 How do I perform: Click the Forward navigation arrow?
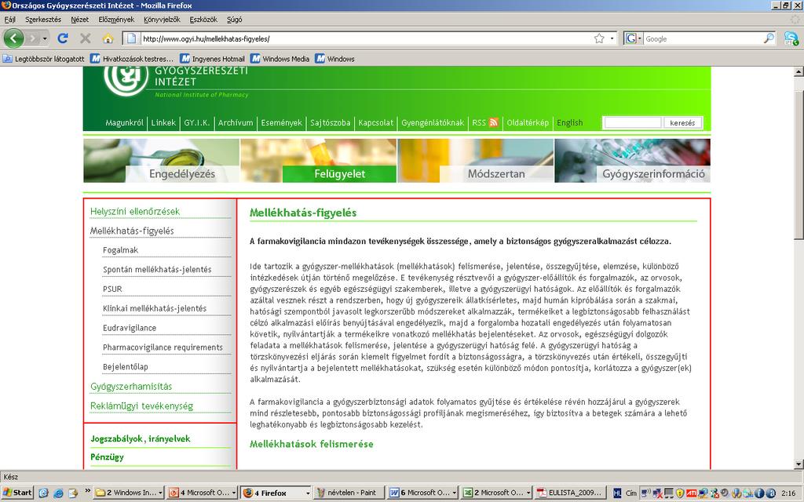click(32, 38)
